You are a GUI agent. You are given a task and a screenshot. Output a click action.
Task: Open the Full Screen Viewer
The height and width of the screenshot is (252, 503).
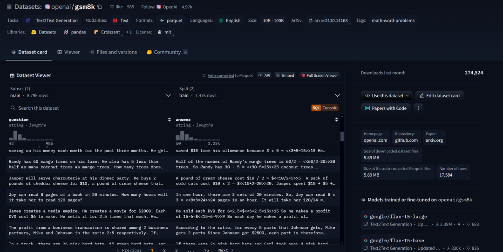coord(319,76)
